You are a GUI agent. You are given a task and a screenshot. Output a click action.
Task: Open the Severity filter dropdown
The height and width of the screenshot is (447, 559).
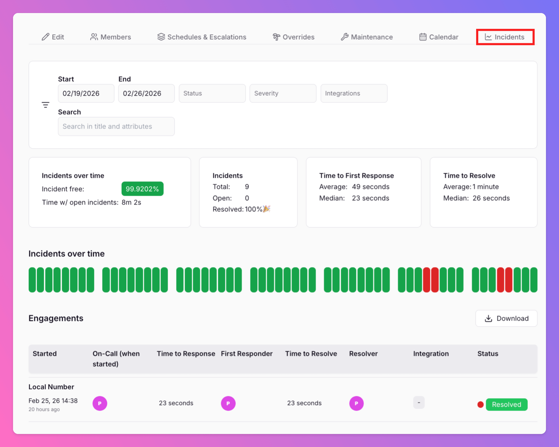point(283,93)
